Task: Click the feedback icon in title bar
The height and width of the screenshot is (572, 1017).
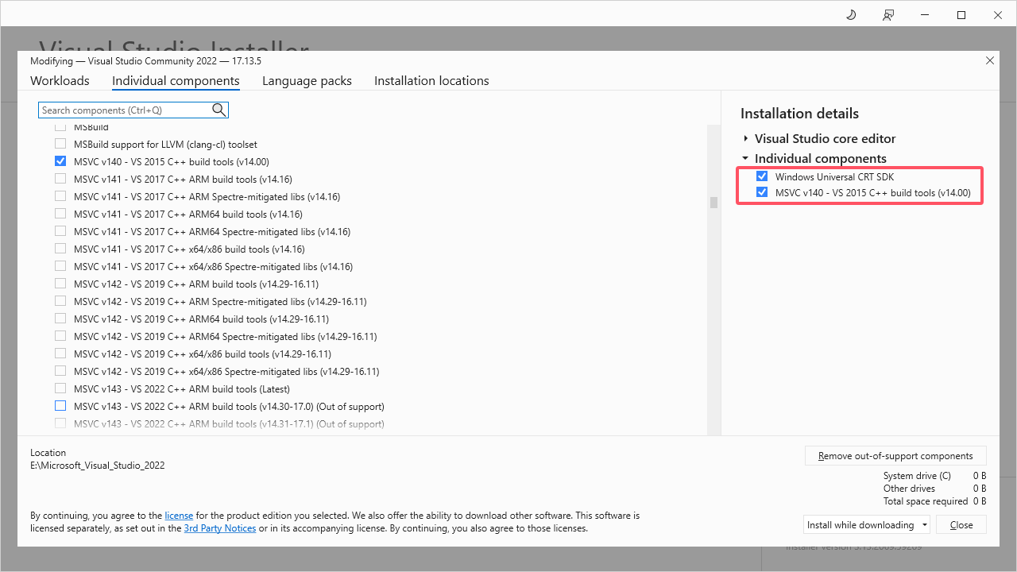Action: (888, 15)
